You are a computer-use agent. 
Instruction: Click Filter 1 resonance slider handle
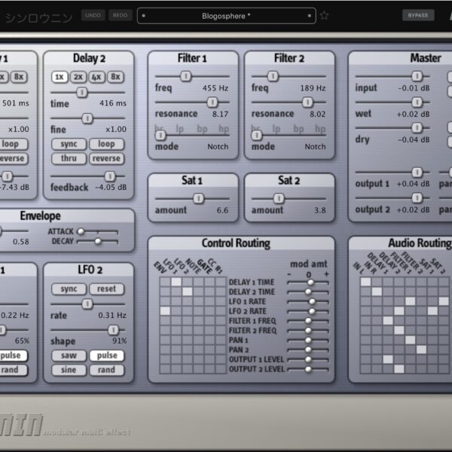coord(212,102)
